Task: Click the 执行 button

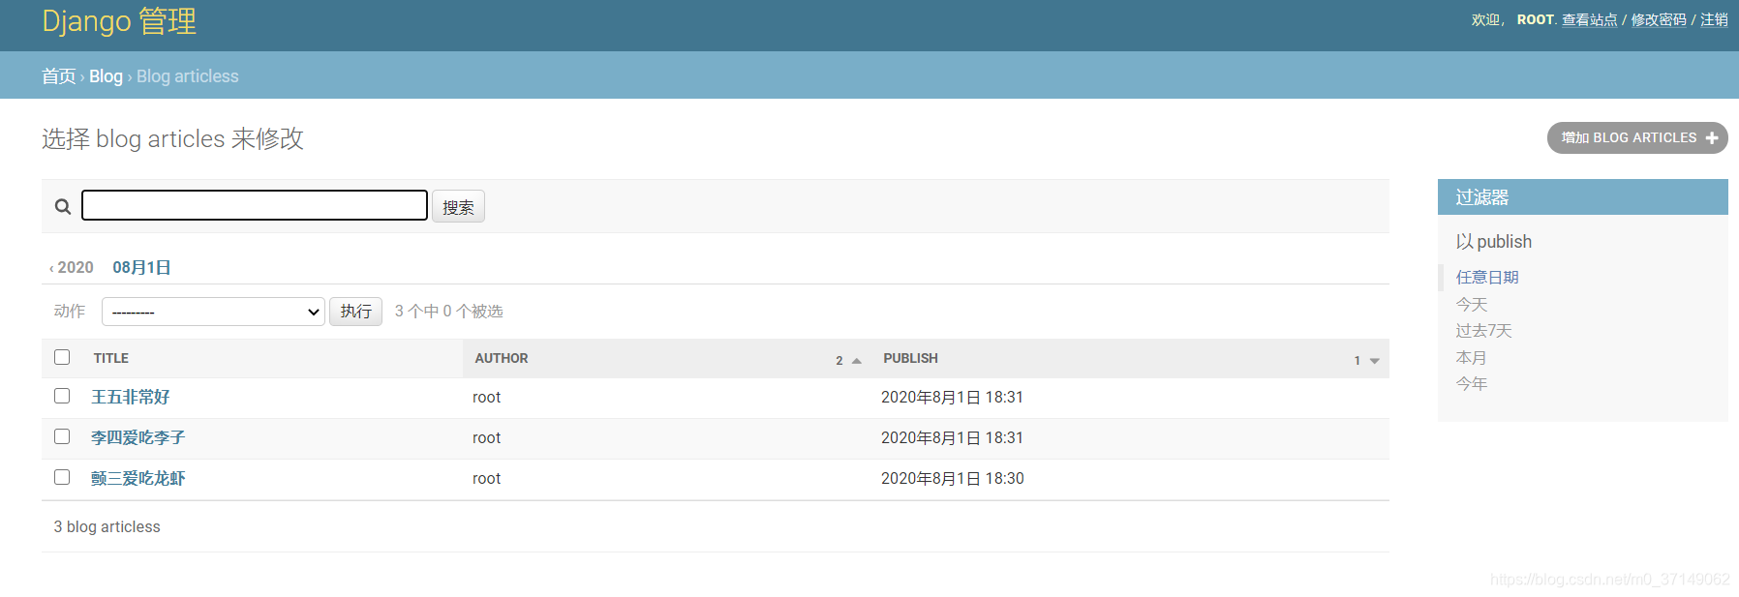Action: (355, 312)
